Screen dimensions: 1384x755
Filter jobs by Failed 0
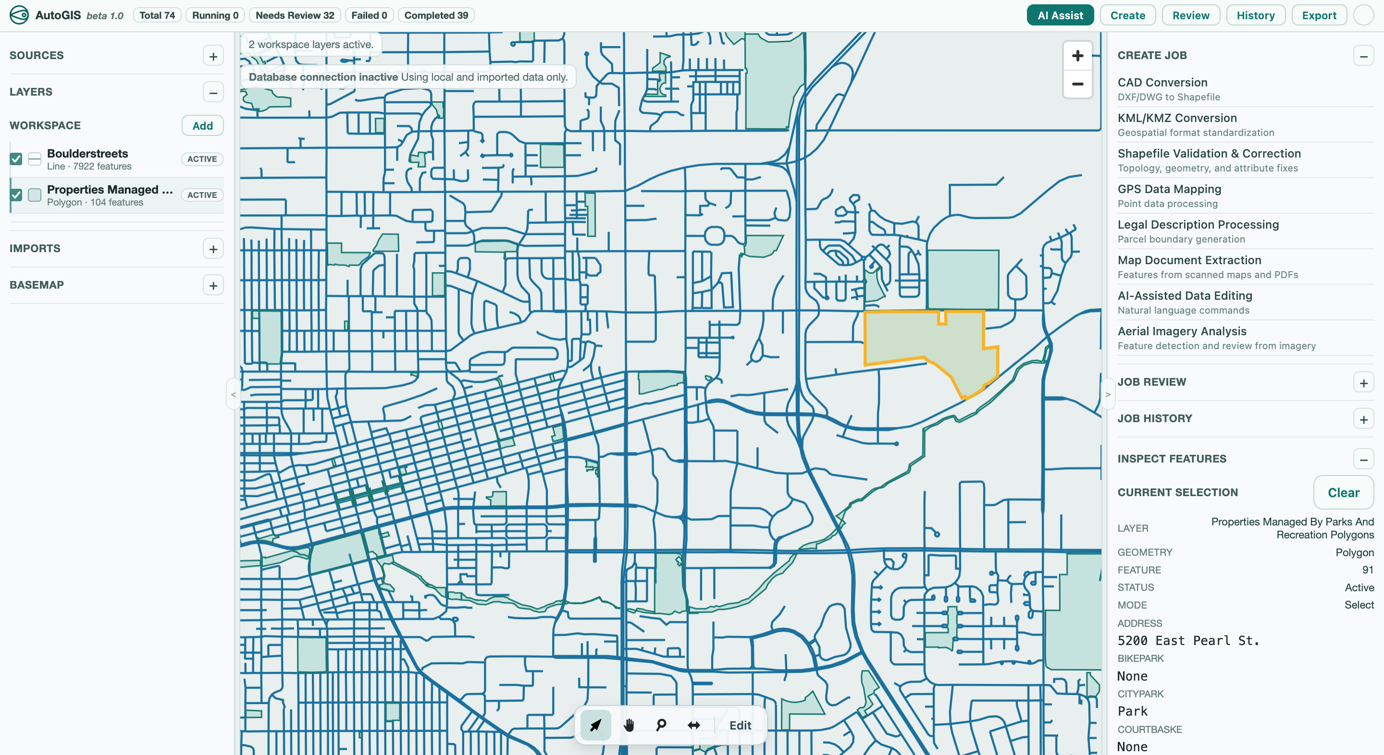[369, 15]
